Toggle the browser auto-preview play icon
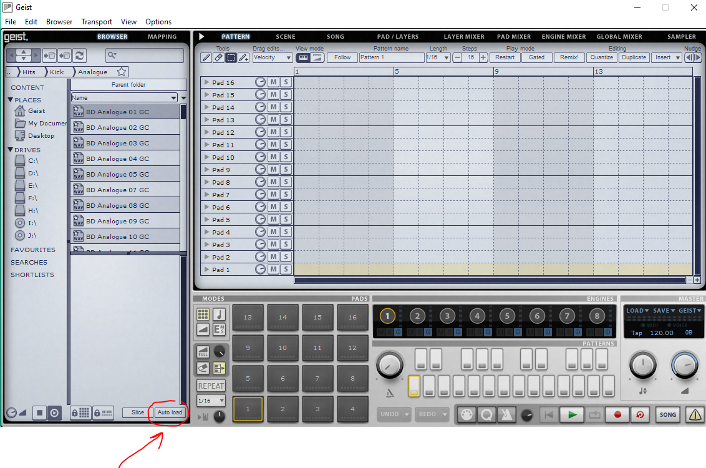This screenshot has height=468, width=706. [x=54, y=412]
